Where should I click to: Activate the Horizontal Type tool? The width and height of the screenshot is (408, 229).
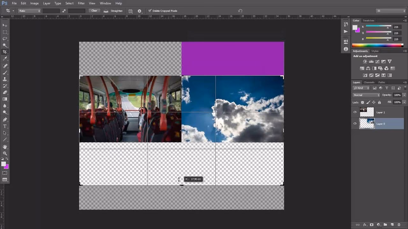[x=5, y=126]
